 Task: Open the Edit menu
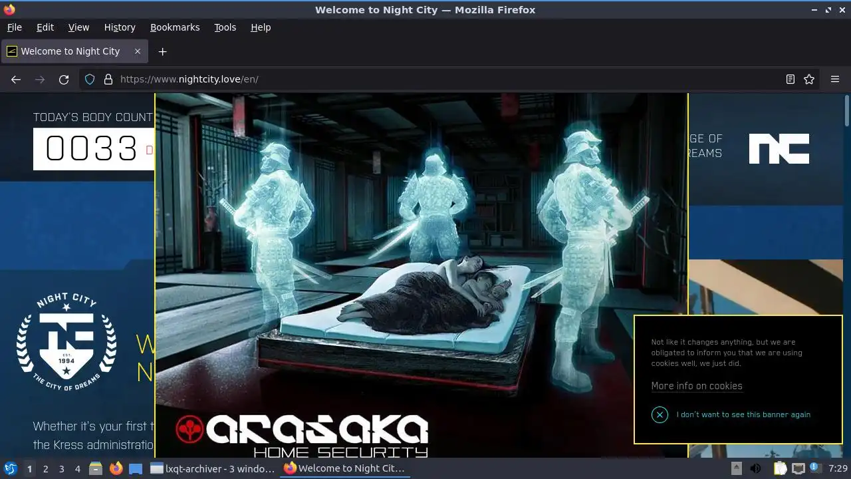point(45,27)
